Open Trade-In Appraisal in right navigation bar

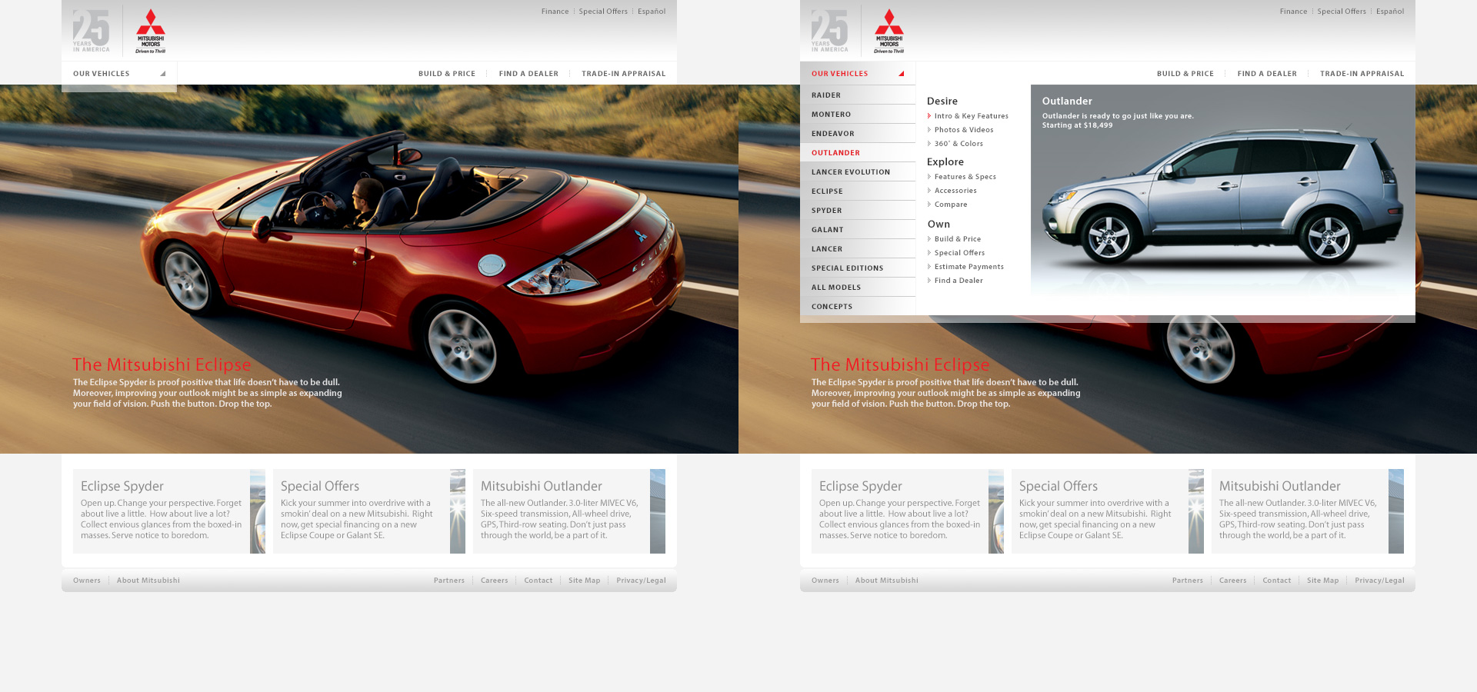pyautogui.click(x=1362, y=74)
